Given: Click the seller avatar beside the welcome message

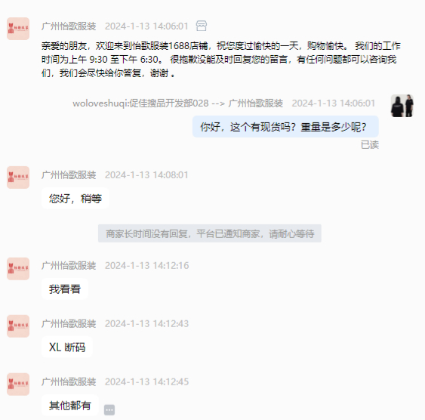Looking at the screenshot, I should coord(18,29).
